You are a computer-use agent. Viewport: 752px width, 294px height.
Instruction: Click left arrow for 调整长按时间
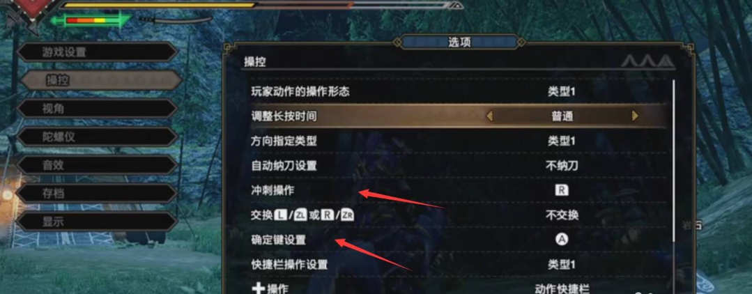coord(489,116)
